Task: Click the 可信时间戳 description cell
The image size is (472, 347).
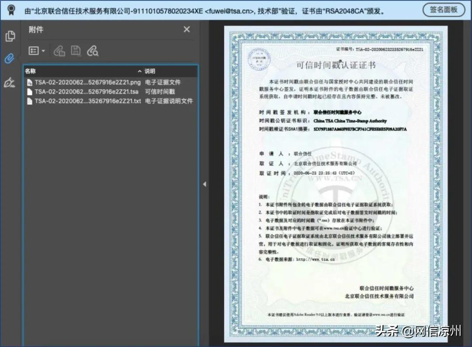Action: [x=160, y=91]
